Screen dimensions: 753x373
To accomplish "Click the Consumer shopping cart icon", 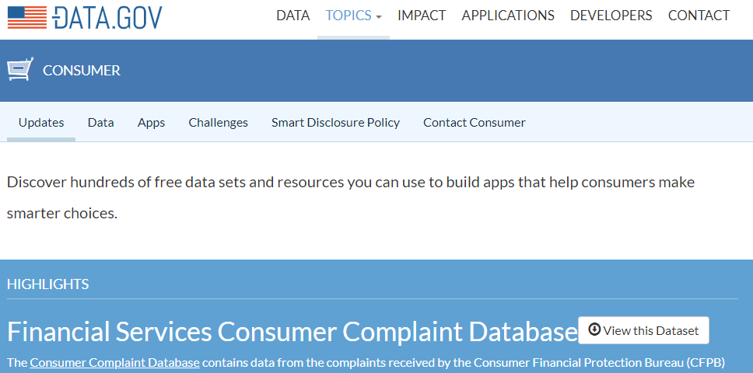I will tap(20, 69).
